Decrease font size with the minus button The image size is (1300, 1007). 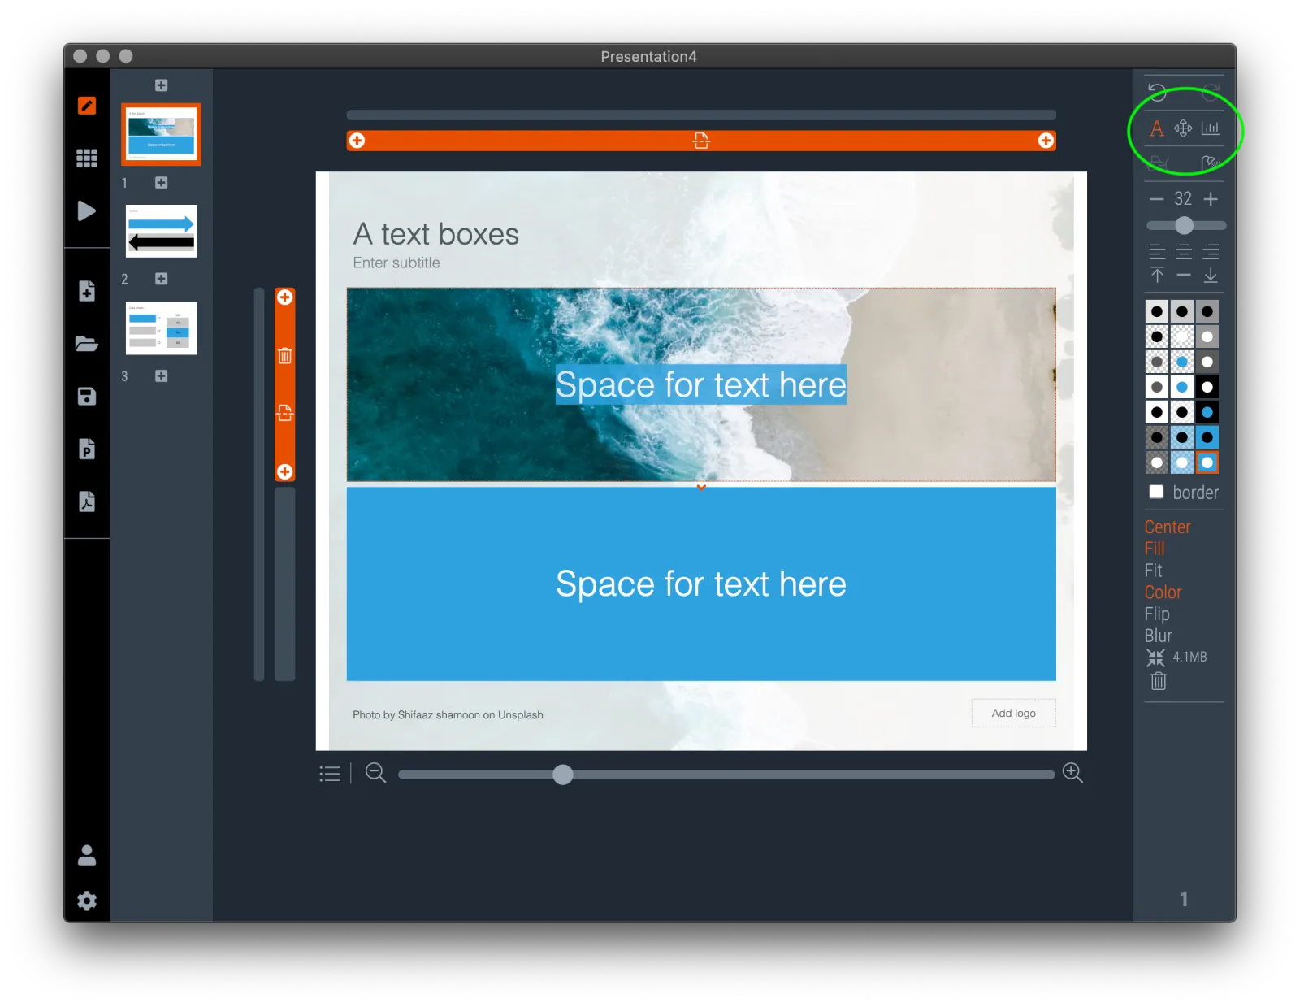1157,199
